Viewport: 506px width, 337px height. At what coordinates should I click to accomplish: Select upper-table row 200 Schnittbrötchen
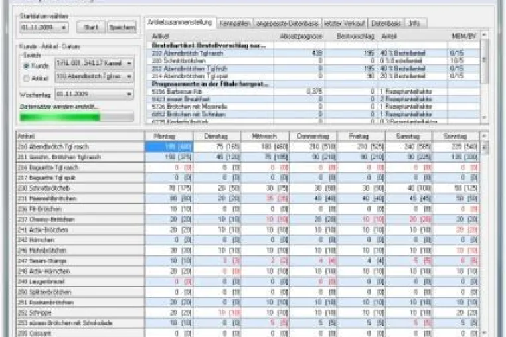(x=312, y=61)
